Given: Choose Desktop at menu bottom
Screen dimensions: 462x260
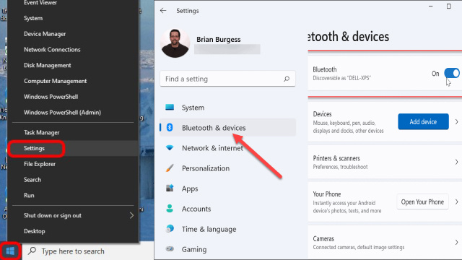Looking at the screenshot, I should pos(35,231).
